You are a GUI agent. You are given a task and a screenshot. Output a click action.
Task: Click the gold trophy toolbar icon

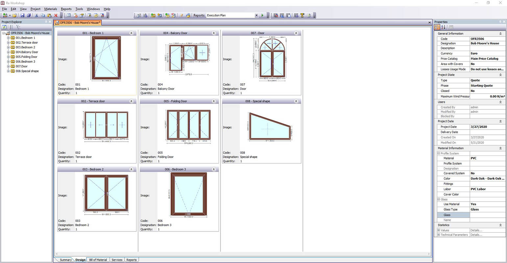[x=302, y=15]
